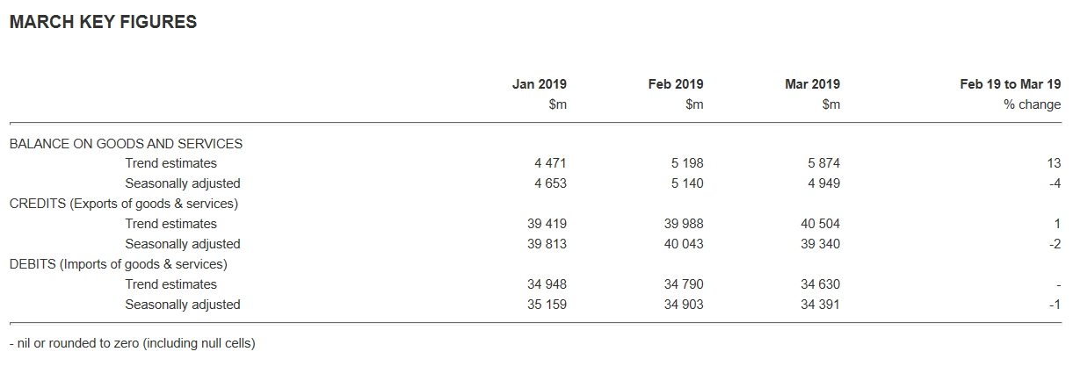Click the 4 471 January trend balance value

click(x=550, y=163)
